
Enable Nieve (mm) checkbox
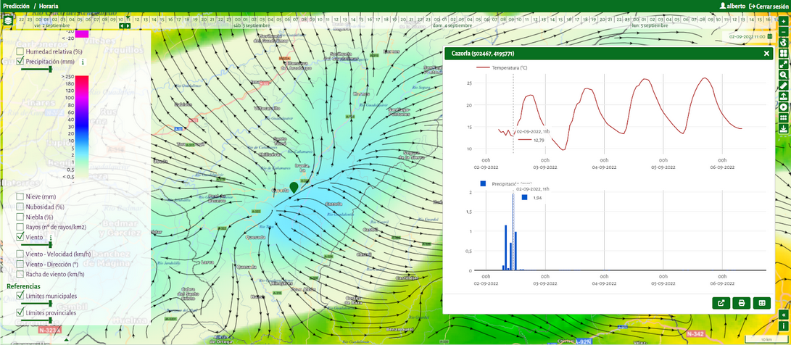[20, 196]
